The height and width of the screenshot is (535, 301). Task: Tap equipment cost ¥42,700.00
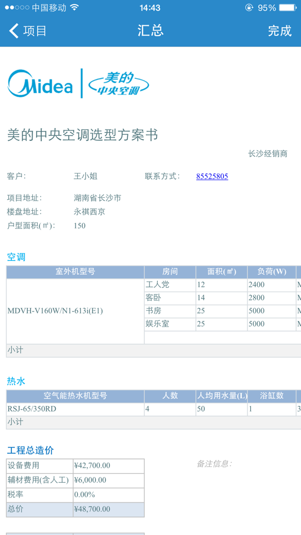coord(109,466)
